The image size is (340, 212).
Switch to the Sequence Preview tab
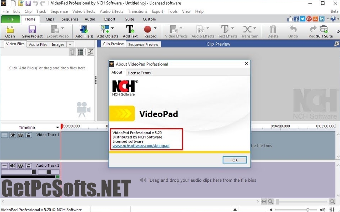[x=143, y=44]
